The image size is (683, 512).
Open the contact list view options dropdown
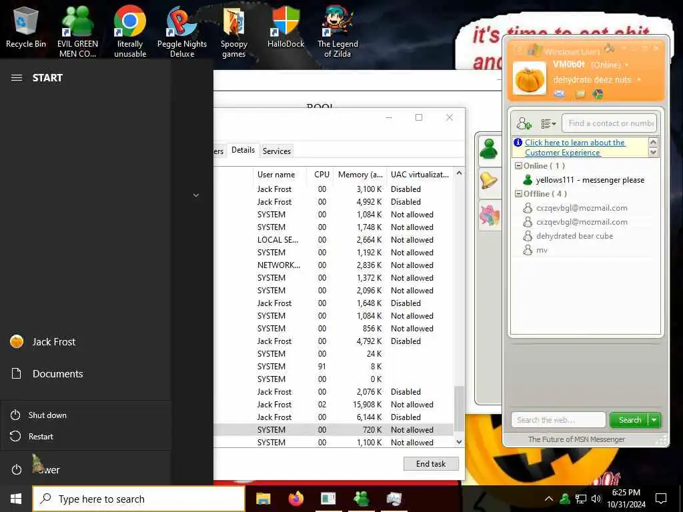[548, 123]
